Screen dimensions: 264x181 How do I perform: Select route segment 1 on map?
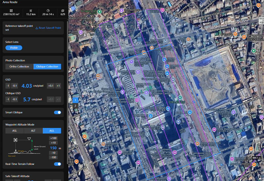pyautogui.click(x=75, y=100)
